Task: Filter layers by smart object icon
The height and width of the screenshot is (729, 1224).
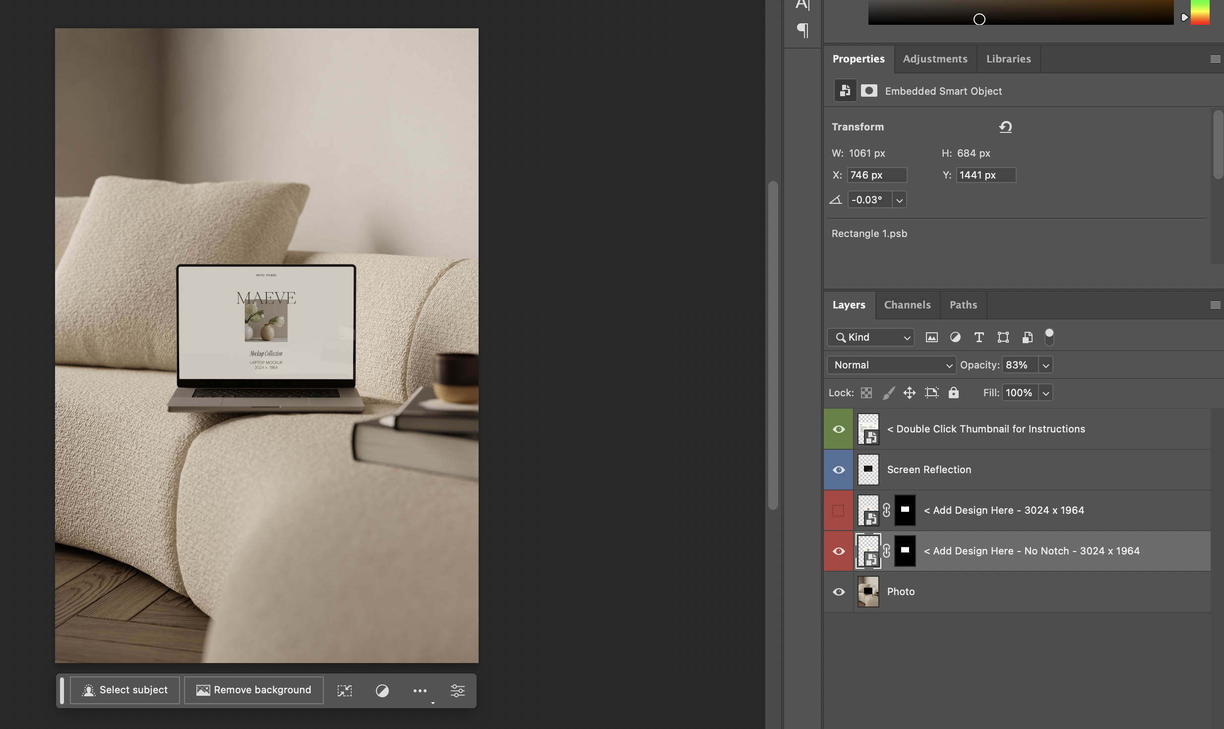Action: click(1027, 337)
